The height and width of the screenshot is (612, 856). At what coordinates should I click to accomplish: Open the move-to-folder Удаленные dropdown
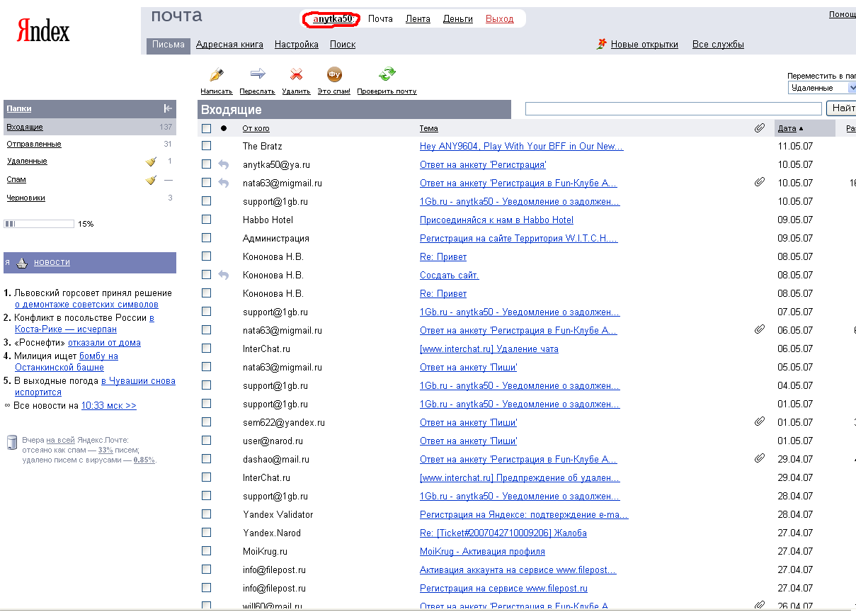click(x=822, y=88)
